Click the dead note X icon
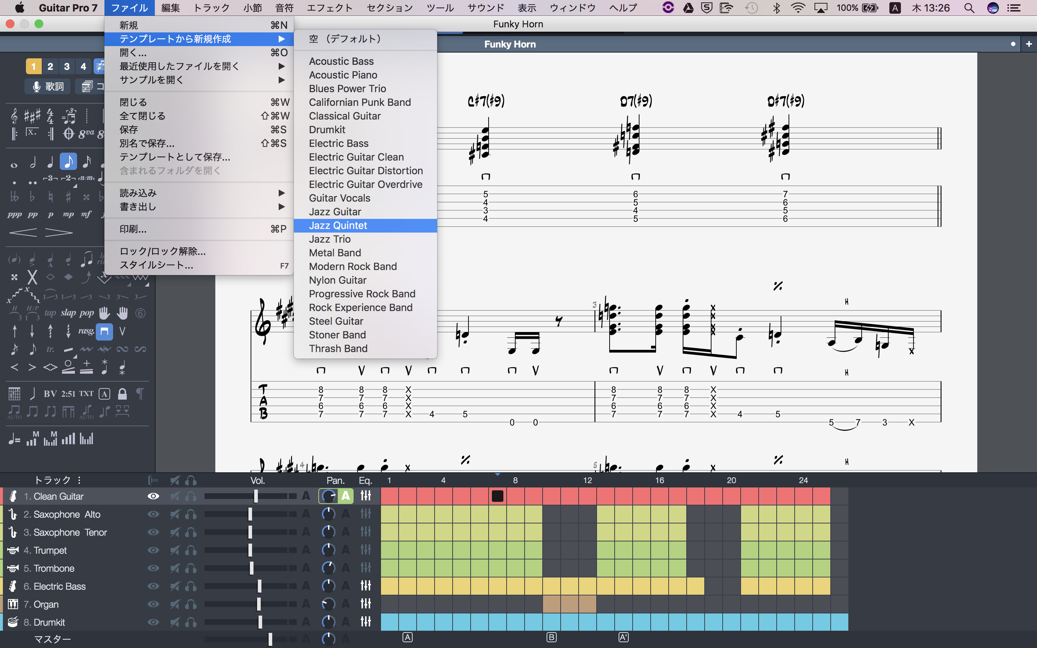 click(32, 277)
